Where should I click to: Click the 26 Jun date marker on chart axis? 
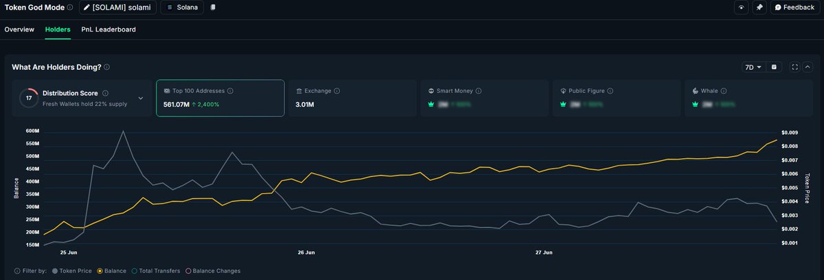coord(306,253)
